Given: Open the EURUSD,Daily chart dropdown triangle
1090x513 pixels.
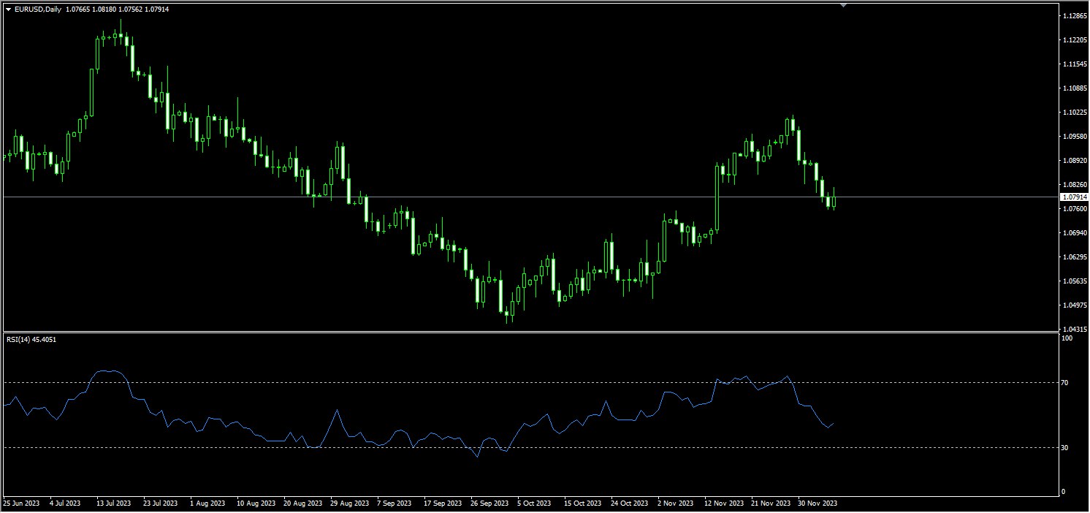Looking at the screenshot, I should click(x=8, y=9).
